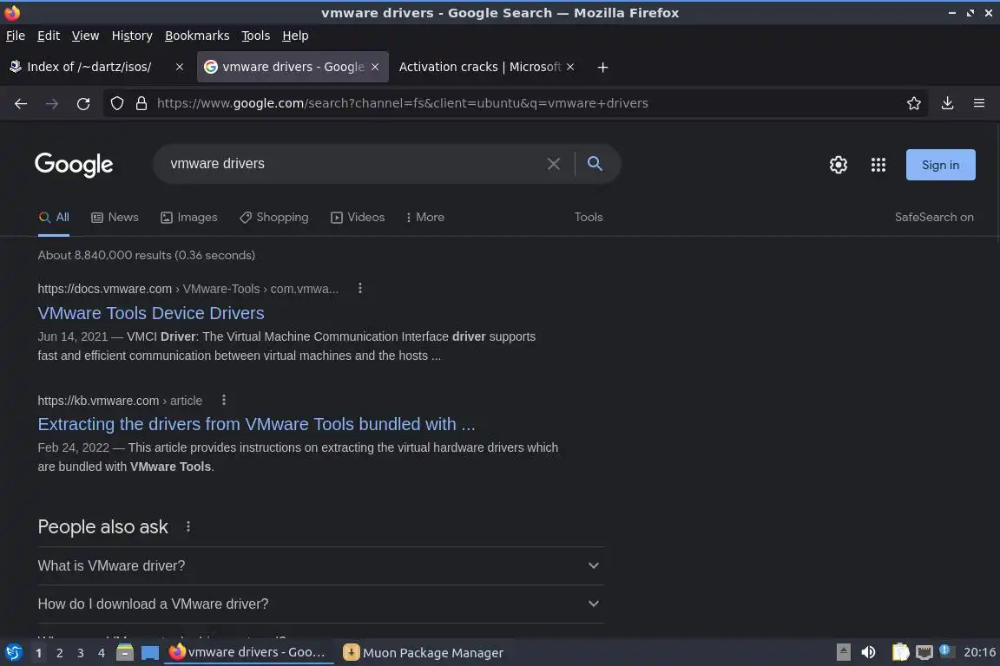Screen dimensions: 1000x666
Task: Open the Firefox downloads panel
Action: point(948,103)
